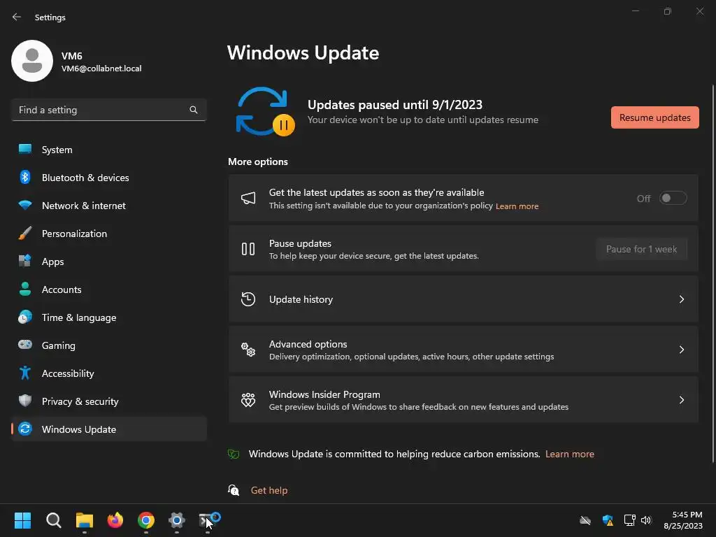Open File Explorer from the taskbar
Image resolution: width=716 pixels, height=537 pixels.
coord(85,520)
